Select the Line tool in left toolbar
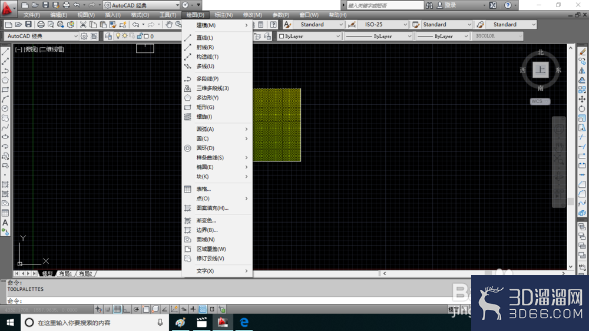Screen dimensions: 589x331 (5, 52)
